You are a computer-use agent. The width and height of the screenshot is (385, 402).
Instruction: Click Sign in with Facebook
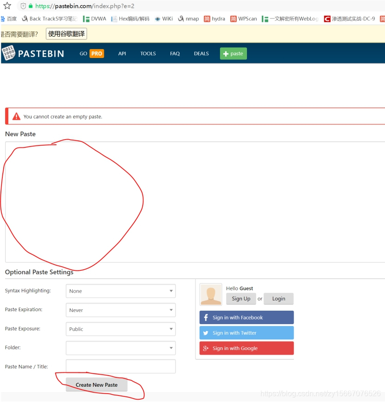(x=246, y=318)
